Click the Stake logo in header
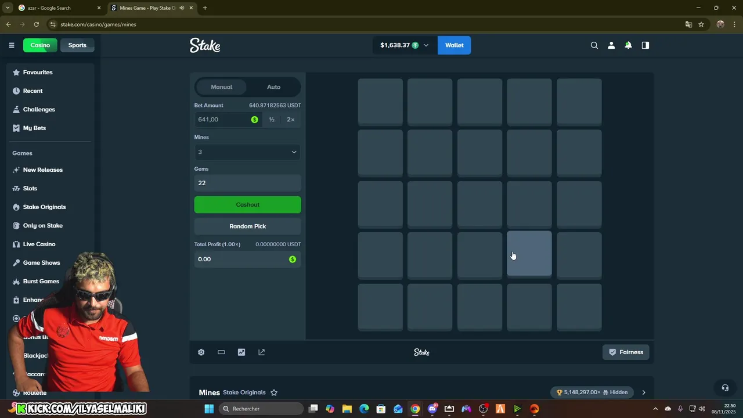743x418 pixels. coord(205,45)
